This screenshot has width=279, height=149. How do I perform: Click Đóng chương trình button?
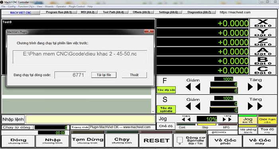click(18, 141)
